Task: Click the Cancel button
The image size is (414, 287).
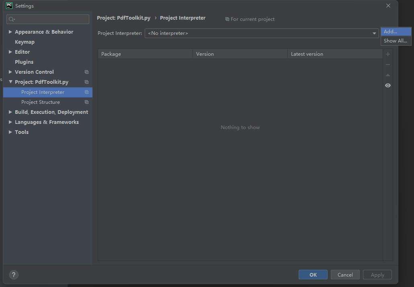Action: [x=345, y=275]
